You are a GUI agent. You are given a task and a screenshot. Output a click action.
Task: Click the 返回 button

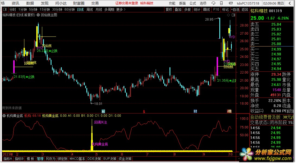tap(245, 9)
